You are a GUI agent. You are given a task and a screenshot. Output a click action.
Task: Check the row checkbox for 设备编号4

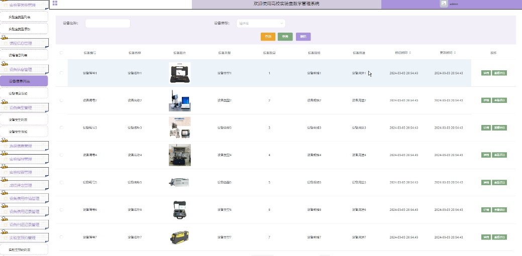coord(62,155)
